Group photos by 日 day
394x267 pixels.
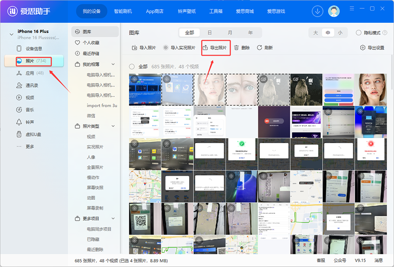[210, 33]
